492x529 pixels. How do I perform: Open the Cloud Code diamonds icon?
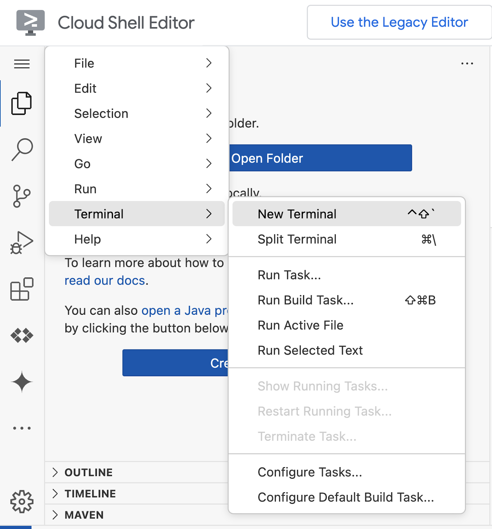(22, 336)
